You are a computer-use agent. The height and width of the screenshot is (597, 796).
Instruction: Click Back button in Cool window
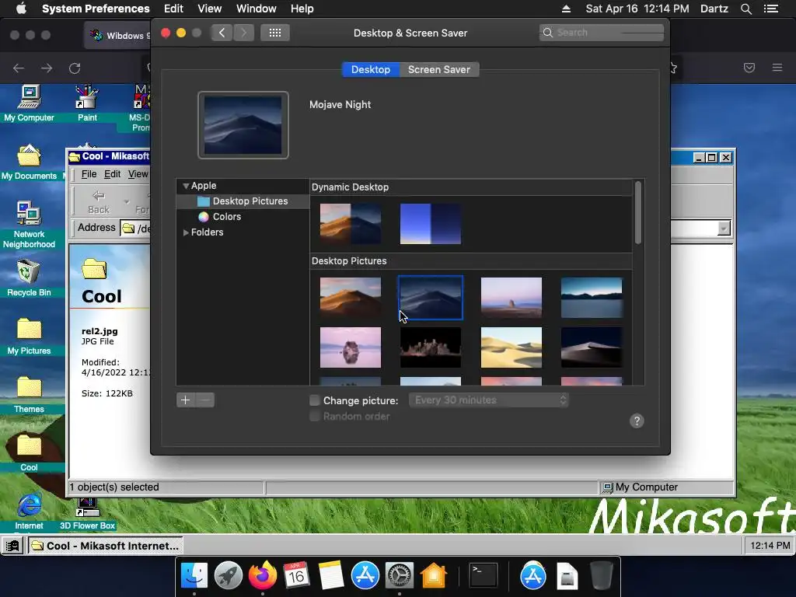point(99,202)
